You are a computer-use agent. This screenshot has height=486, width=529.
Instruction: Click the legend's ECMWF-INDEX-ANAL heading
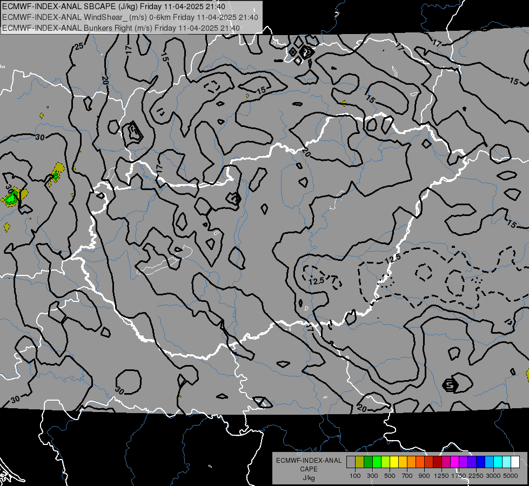click(x=309, y=461)
